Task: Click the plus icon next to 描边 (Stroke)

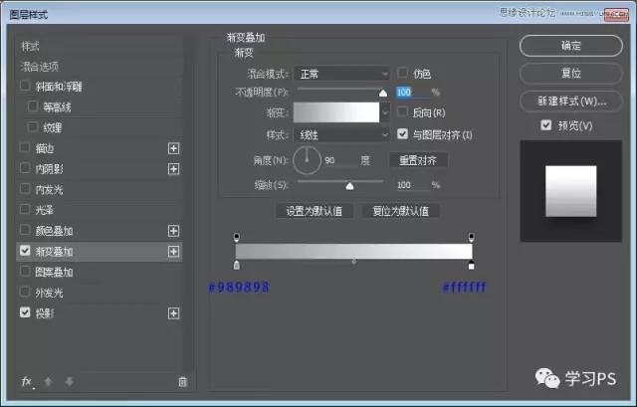Action: [x=174, y=148]
